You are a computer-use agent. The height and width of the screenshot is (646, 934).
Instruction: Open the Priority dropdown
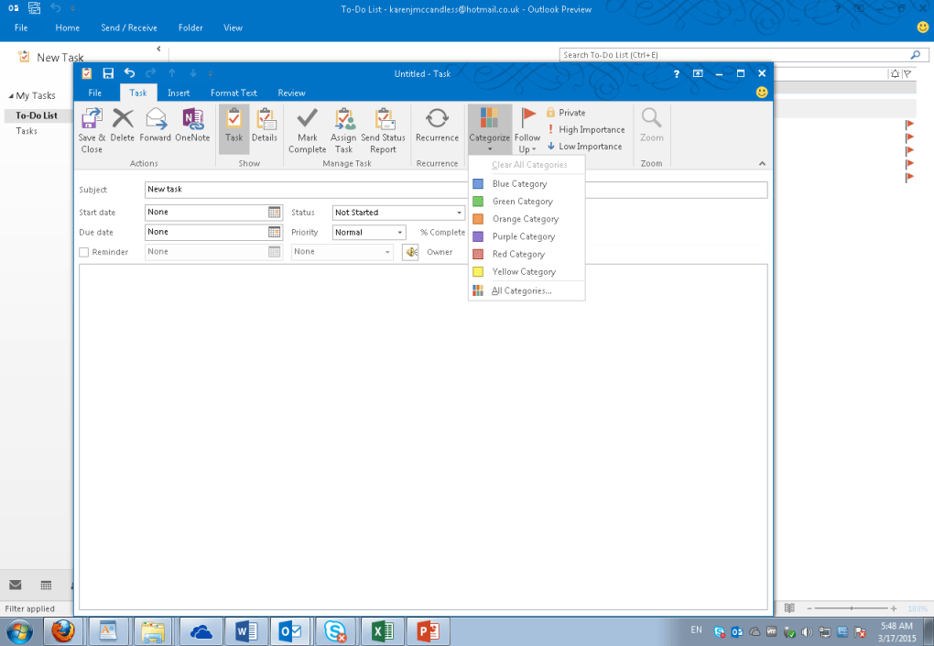click(x=398, y=233)
